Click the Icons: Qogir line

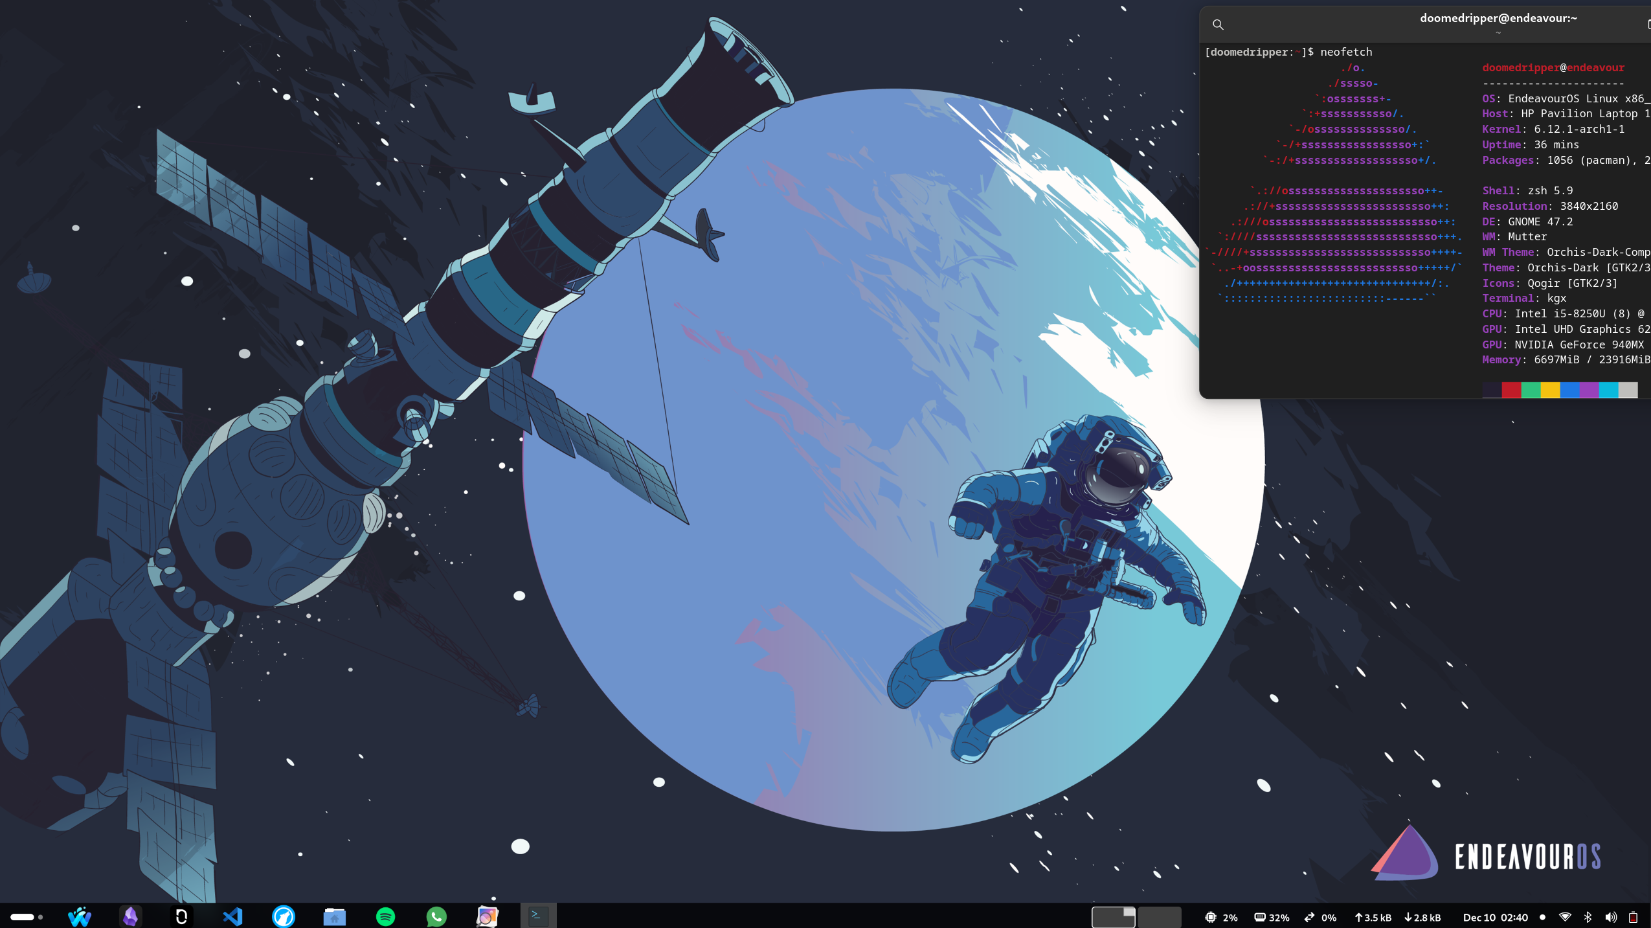click(1550, 283)
